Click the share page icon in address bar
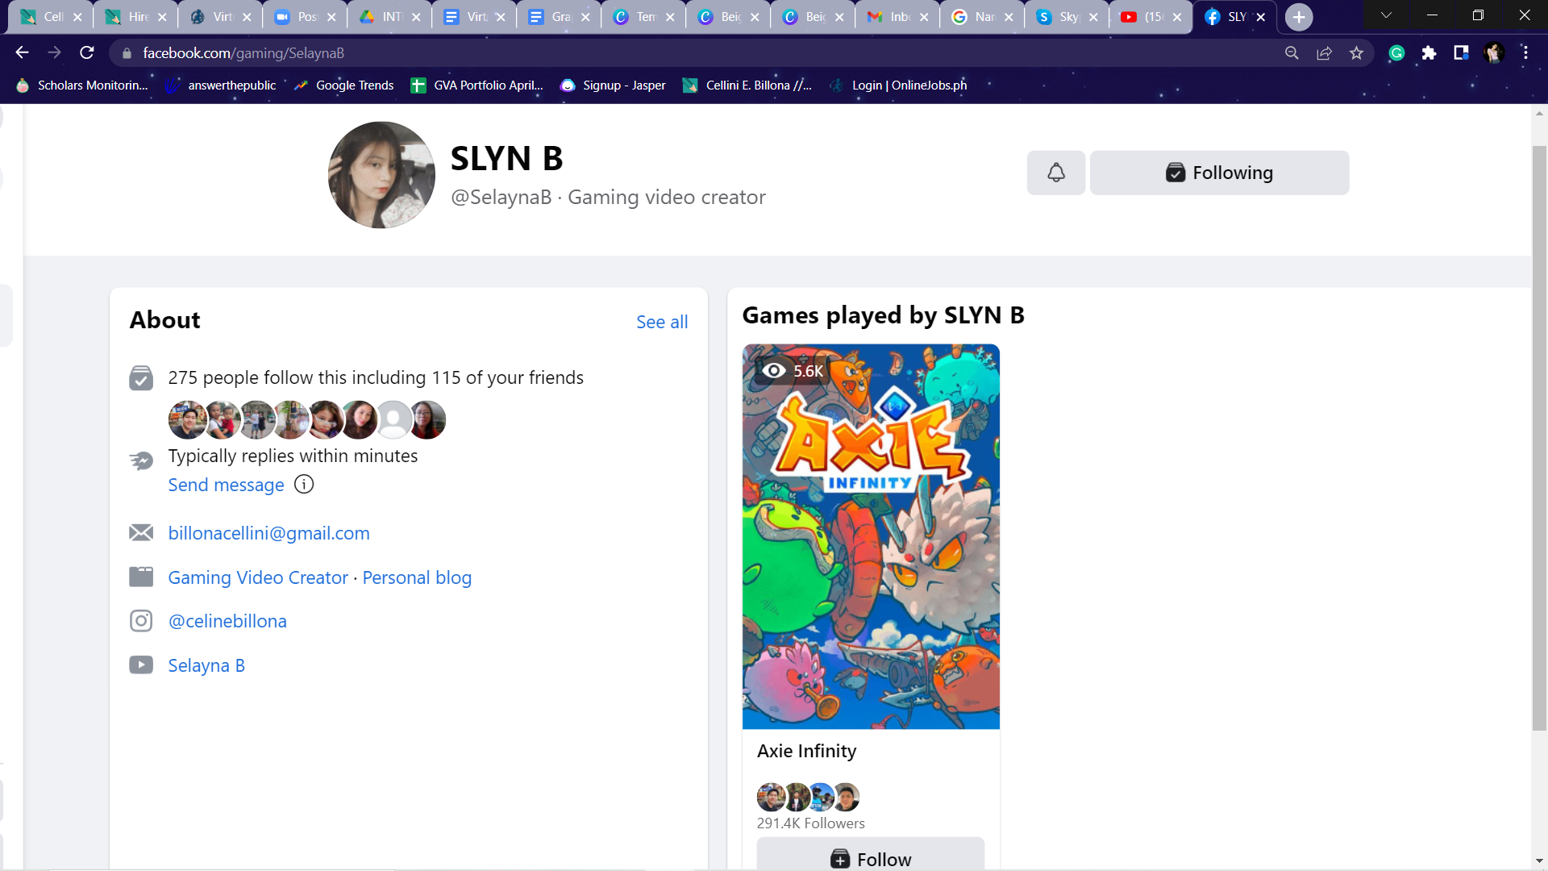This screenshot has height=871, width=1548. pos(1324,53)
